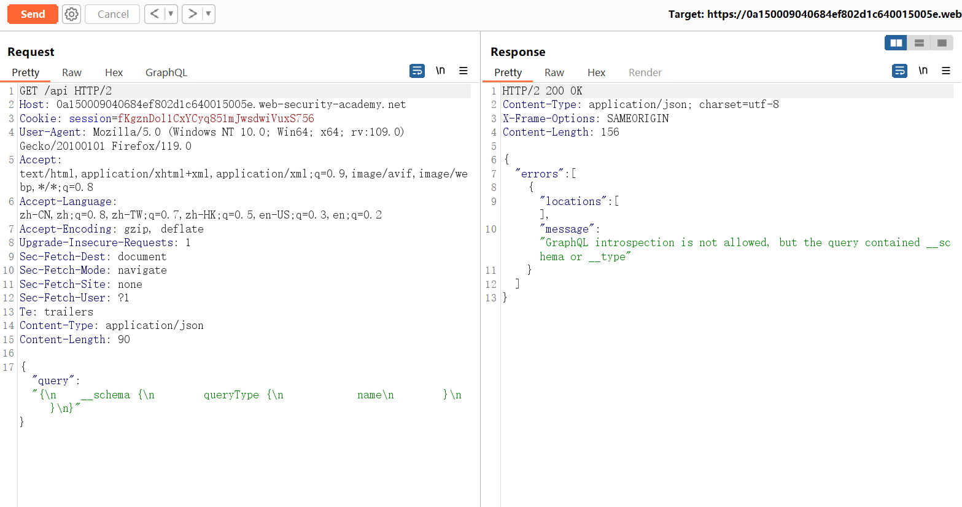
Task: Go forward to next request in history
Action: (192, 14)
